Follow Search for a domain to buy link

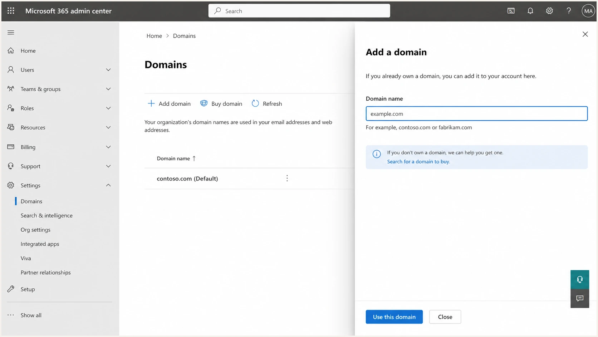[418, 162]
